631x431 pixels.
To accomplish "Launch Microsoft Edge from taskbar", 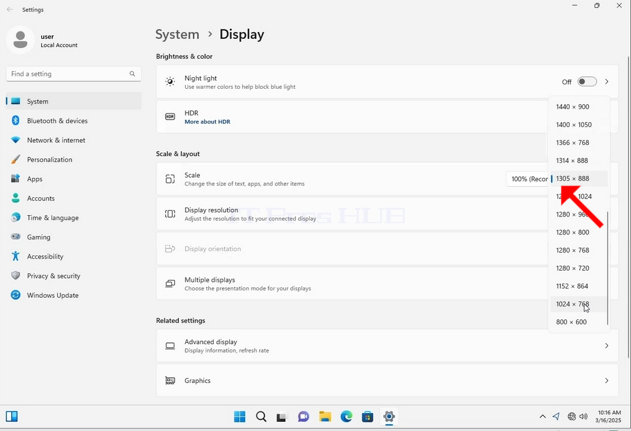I will tap(346, 416).
